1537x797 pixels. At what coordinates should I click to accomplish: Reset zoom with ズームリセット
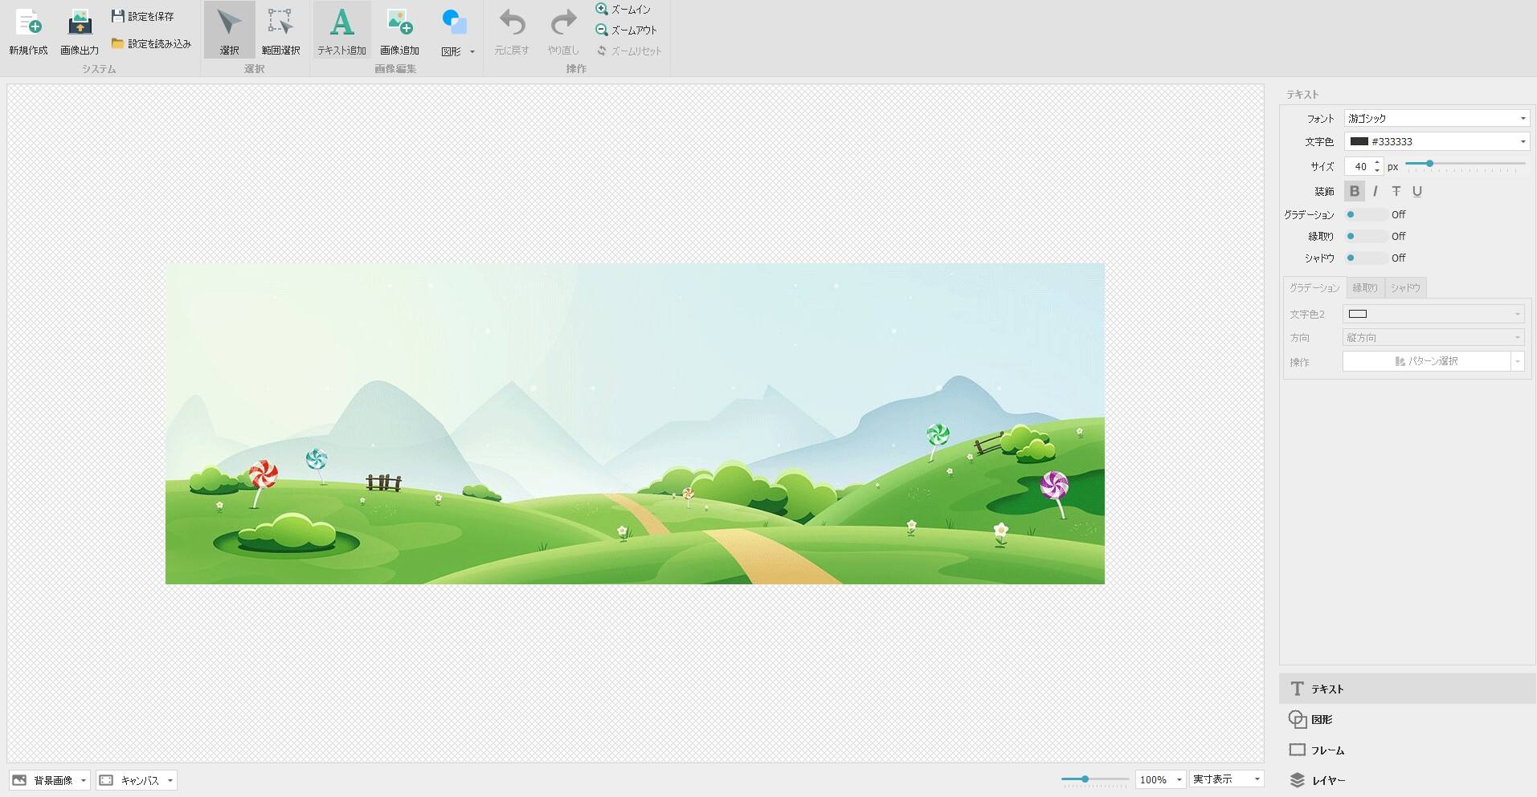[629, 51]
